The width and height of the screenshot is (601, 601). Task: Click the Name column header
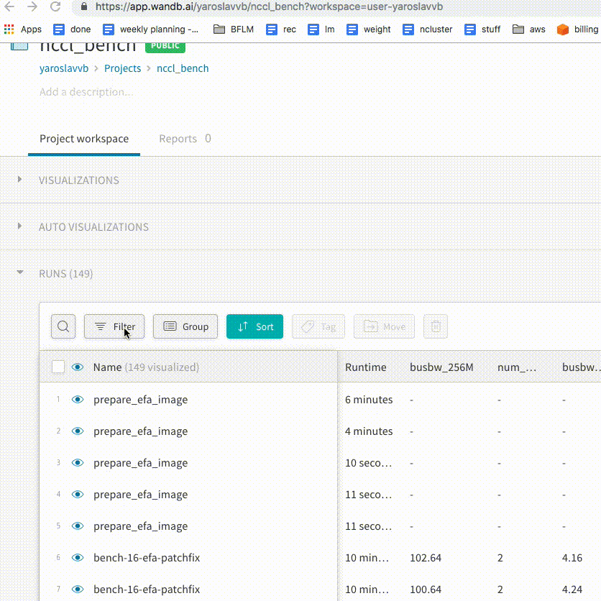(146, 367)
